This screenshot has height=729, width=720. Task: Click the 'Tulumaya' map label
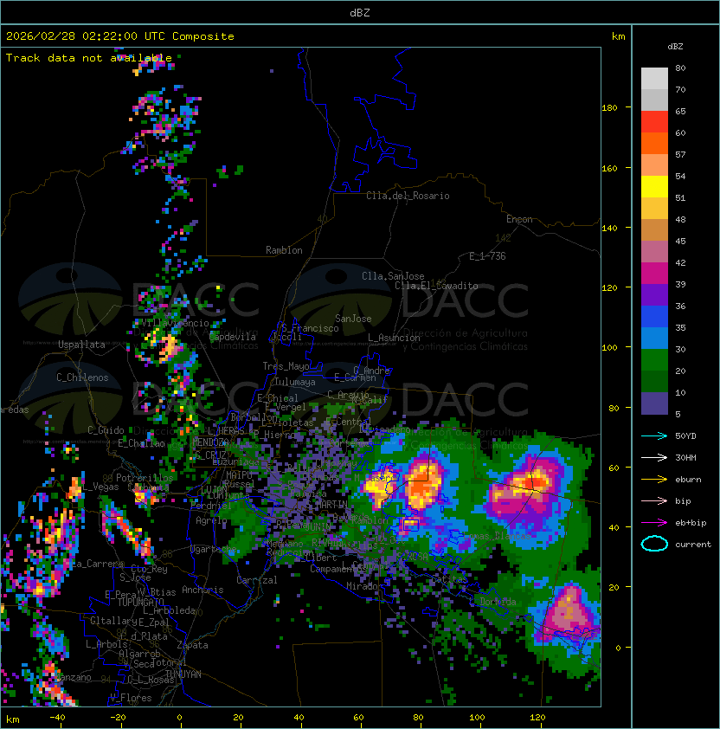click(295, 382)
